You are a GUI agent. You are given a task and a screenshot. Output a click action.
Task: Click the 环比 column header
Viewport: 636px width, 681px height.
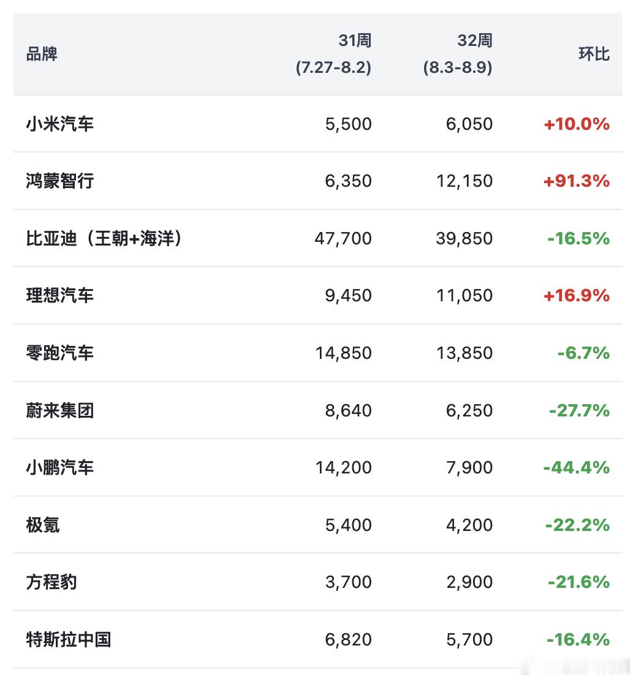coord(594,55)
